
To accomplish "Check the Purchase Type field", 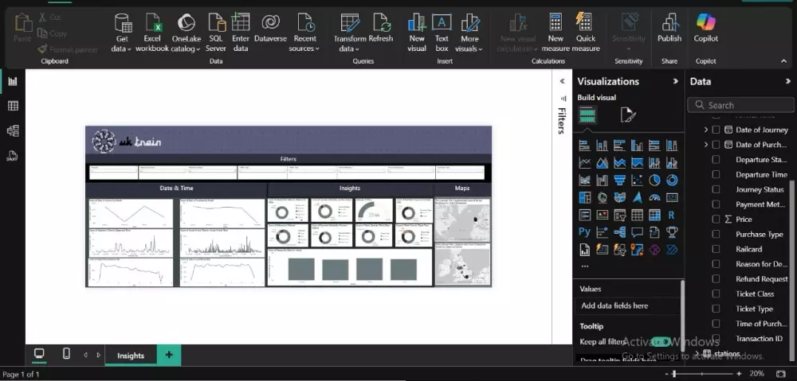I will tap(716, 234).
